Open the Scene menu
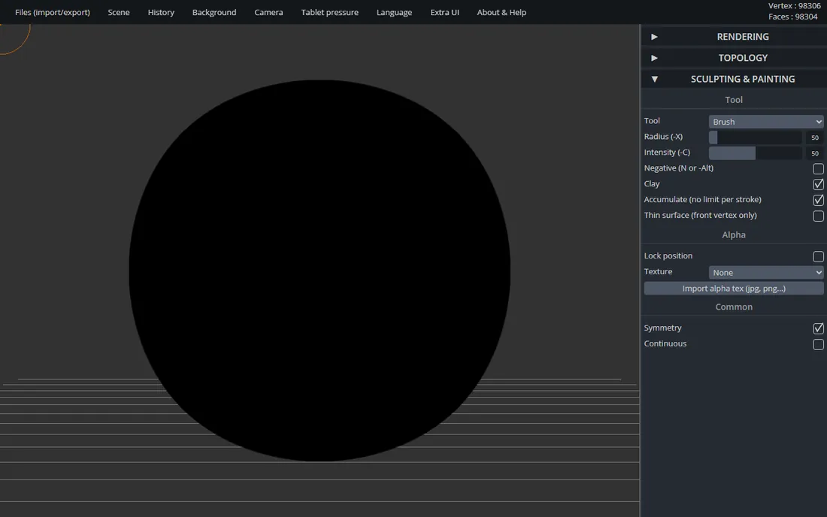 [119, 12]
